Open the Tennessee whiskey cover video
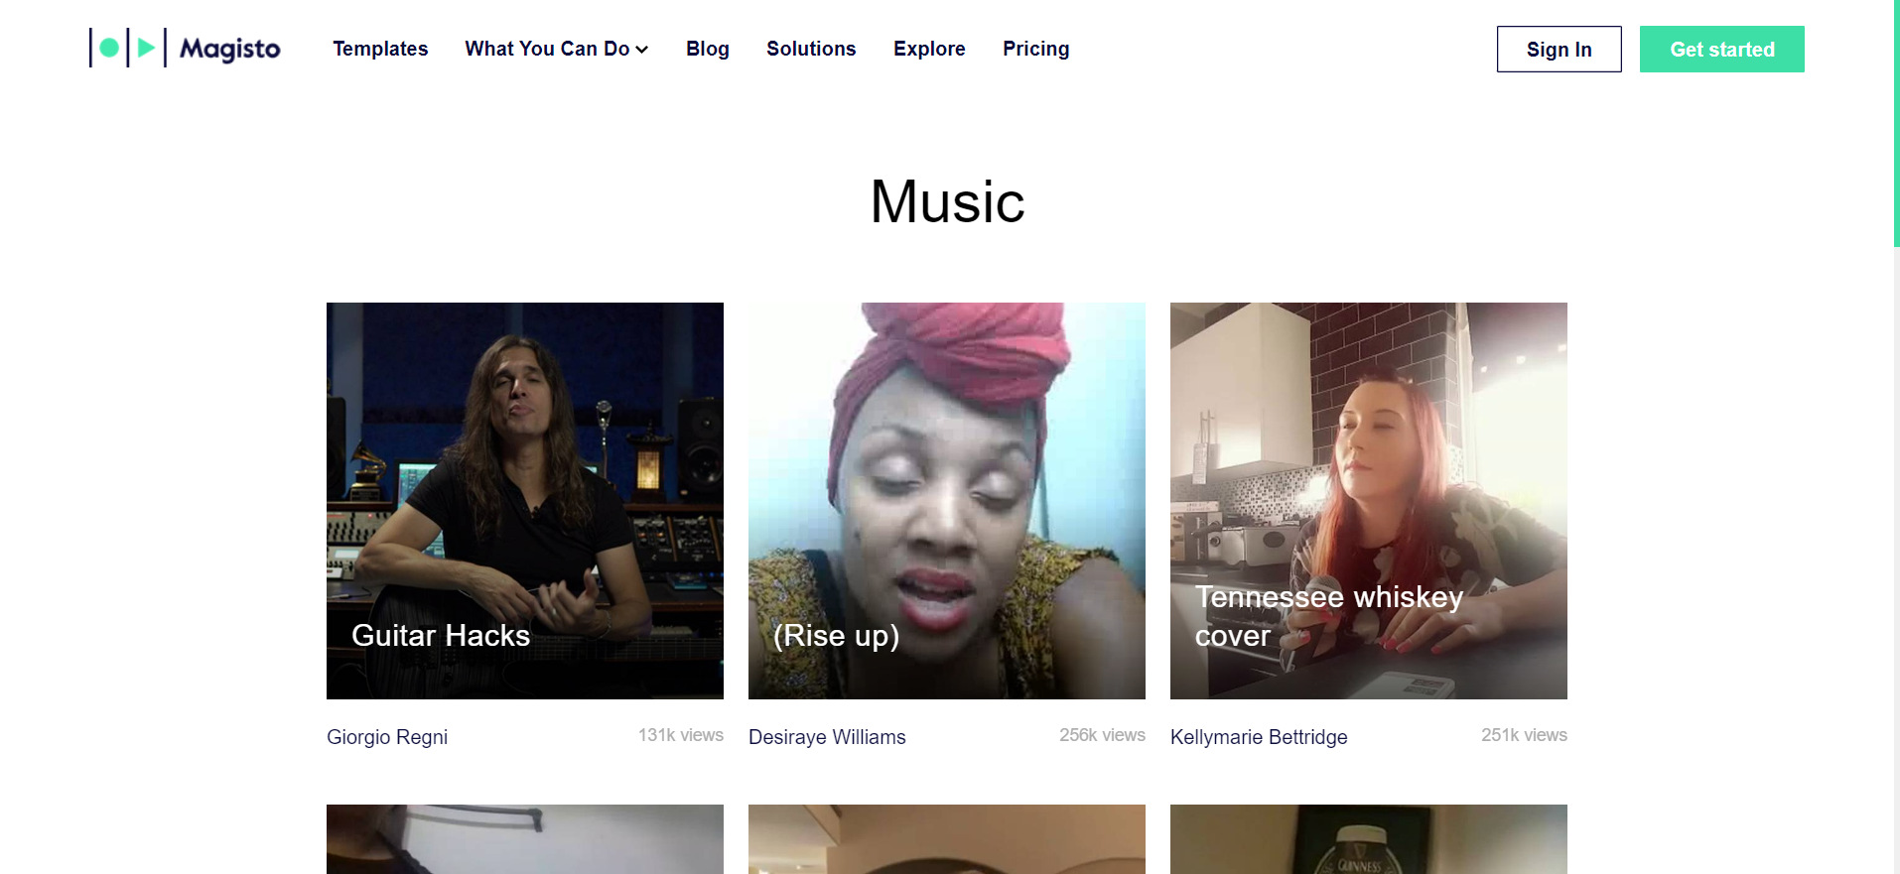The width and height of the screenshot is (1900, 874). coord(1368,500)
